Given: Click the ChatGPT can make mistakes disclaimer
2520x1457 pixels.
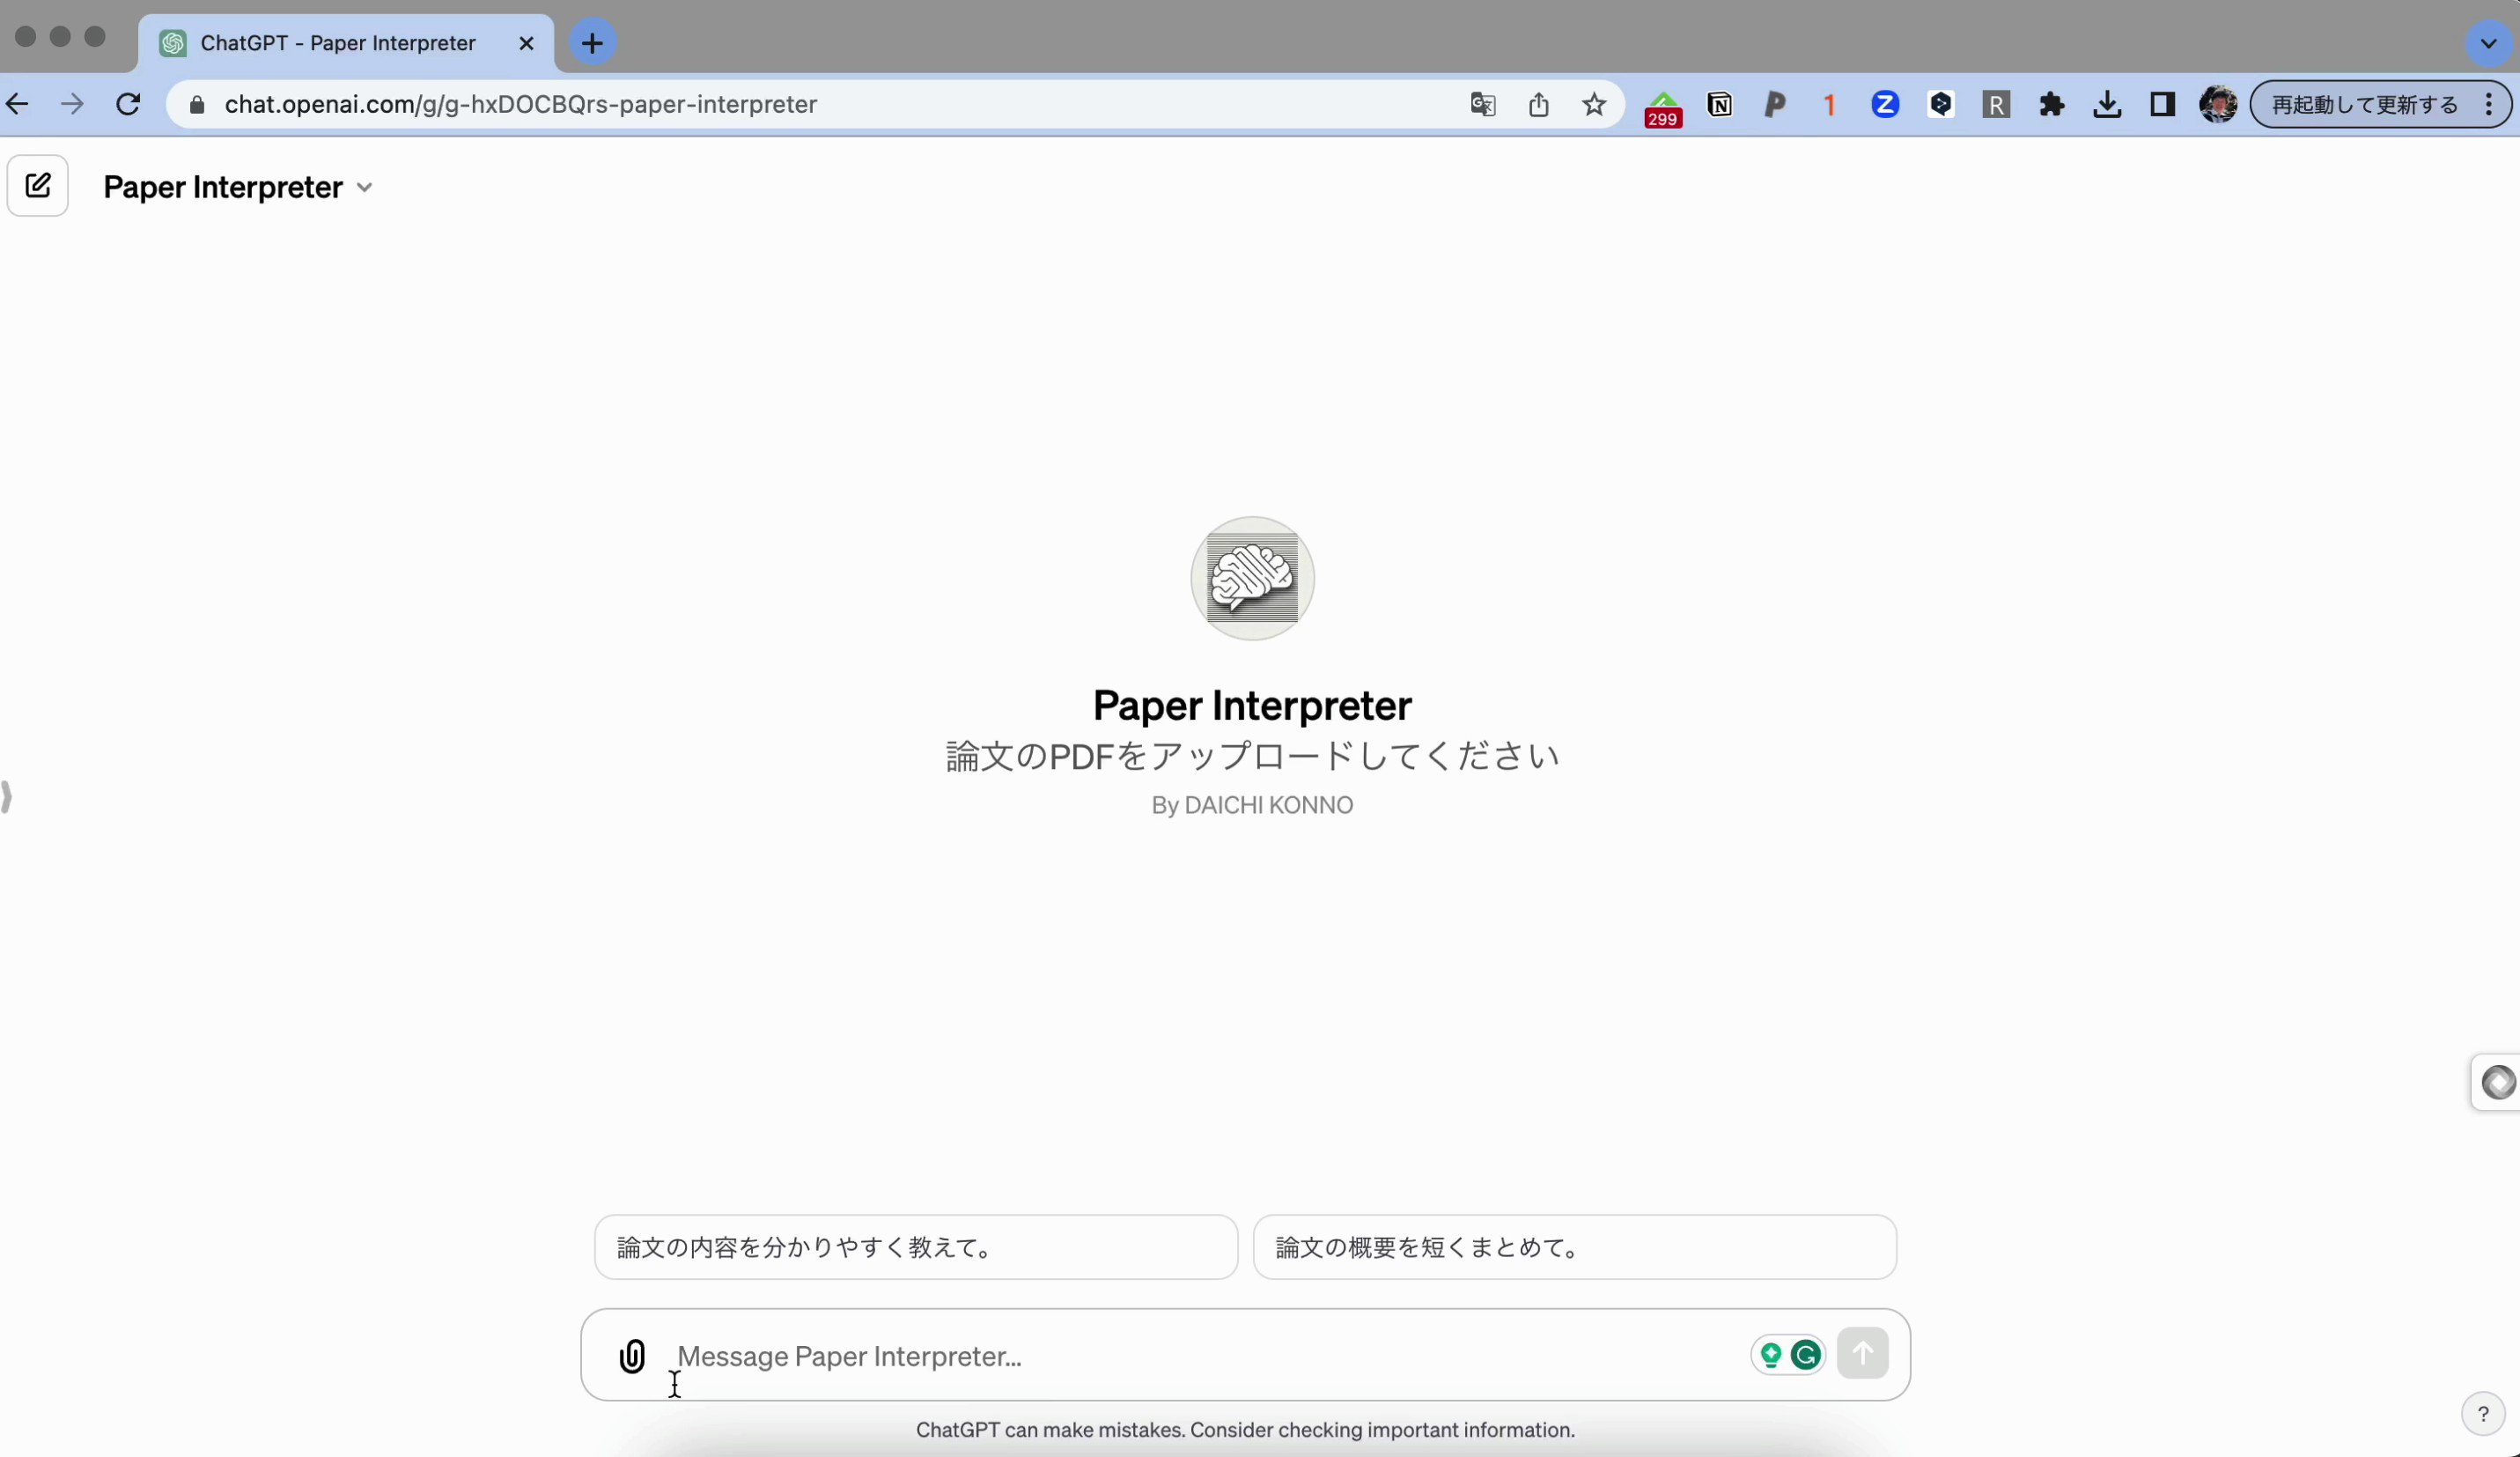Looking at the screenshot, I should pyautogui.click(x=1245, y=1430).
